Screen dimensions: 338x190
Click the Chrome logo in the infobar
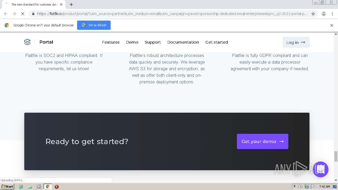click(x=7, y=25)
